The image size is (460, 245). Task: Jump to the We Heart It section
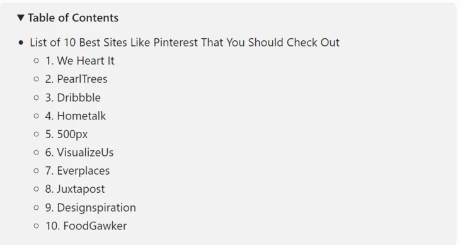[x=80, y=61]
